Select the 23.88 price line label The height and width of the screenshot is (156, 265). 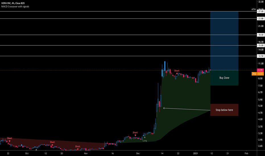coord(261,18)
